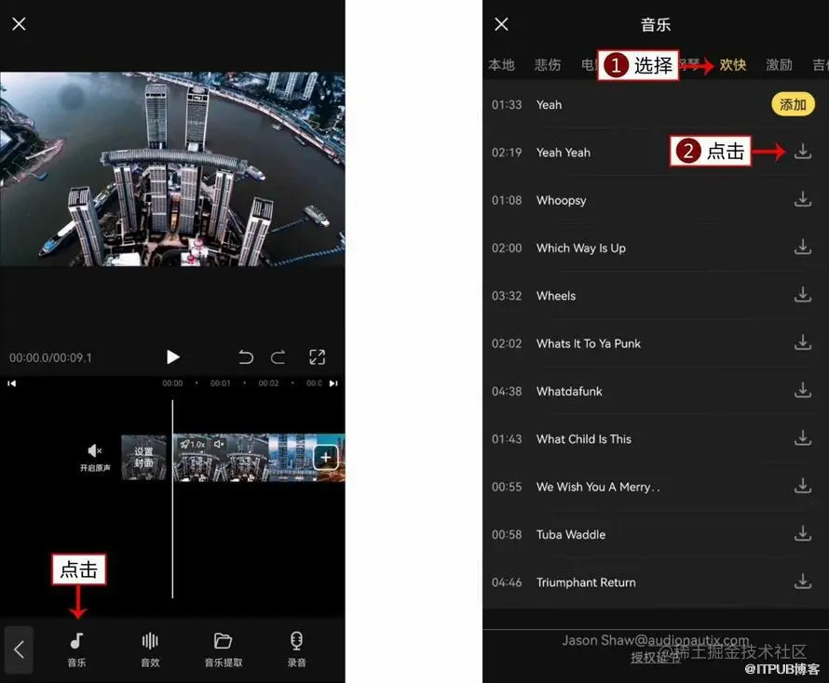Switch to the Local (本地) music tab

point(501,65)
